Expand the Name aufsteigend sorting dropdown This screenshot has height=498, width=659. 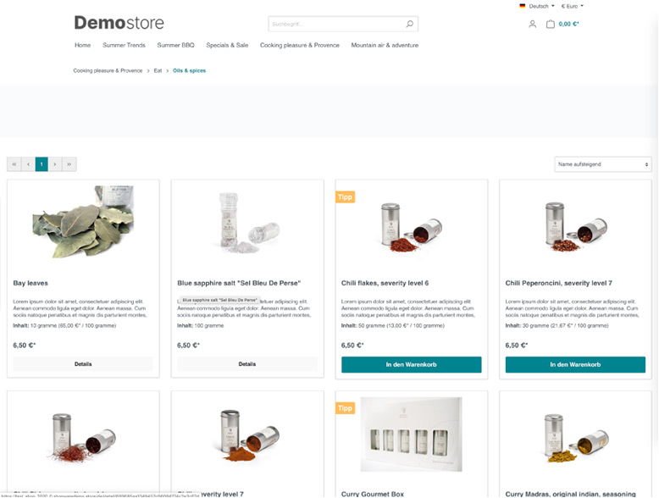tap(603, 164)
